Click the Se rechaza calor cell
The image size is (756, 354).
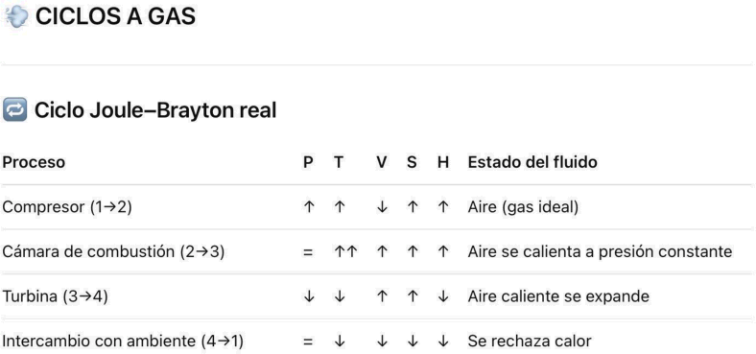(530, 342)
